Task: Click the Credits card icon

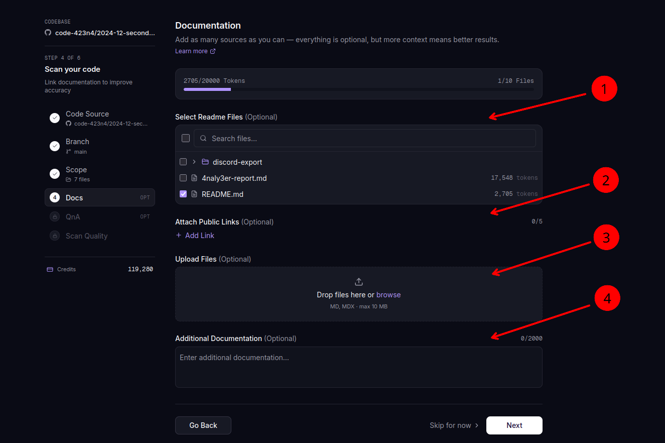Action: [x=50, y=270]
